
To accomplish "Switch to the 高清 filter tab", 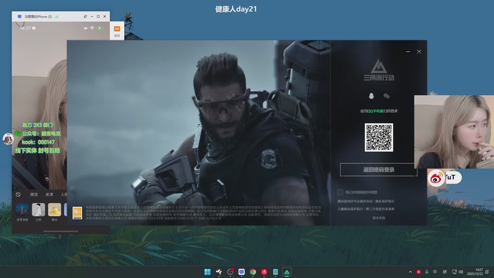I will pyautogui.click(x=49, y=195).
